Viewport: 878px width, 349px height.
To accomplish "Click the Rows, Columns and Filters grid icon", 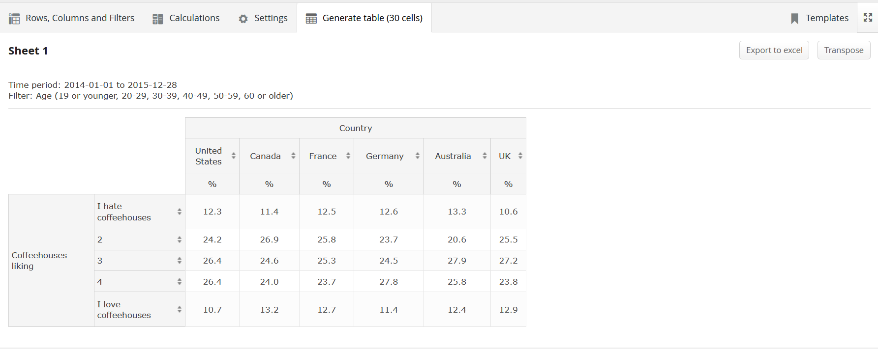I will (x=14, y=19).
